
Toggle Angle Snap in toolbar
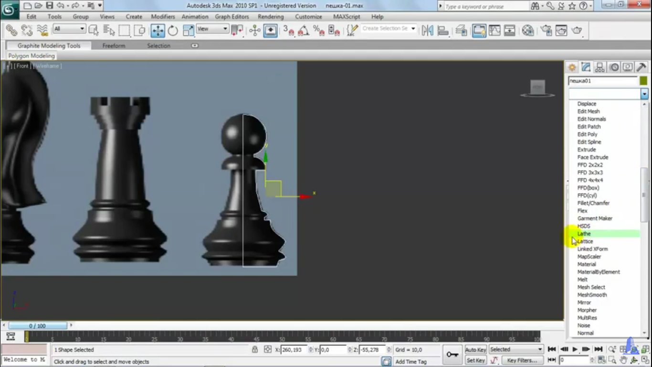[x=304, y=31]
